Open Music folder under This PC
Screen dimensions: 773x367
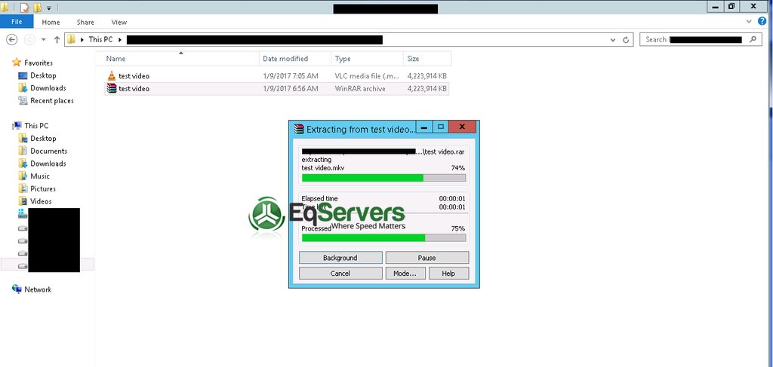(x=39, y=176)
